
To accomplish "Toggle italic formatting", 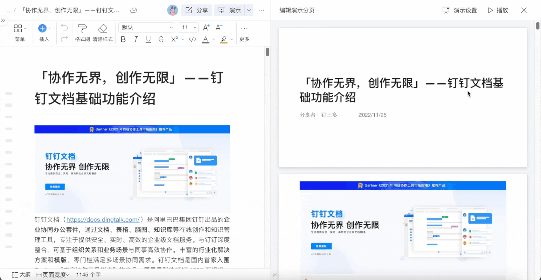I will 136,40.
